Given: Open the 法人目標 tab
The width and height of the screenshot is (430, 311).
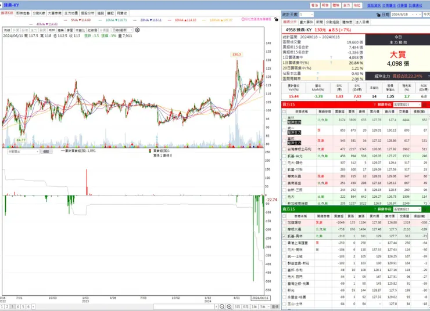Looking at the screenshot, I should [362, 22].
